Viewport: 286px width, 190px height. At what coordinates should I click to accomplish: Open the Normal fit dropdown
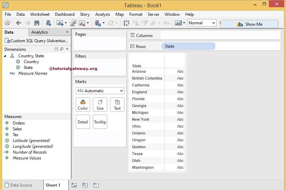[202, 23]
